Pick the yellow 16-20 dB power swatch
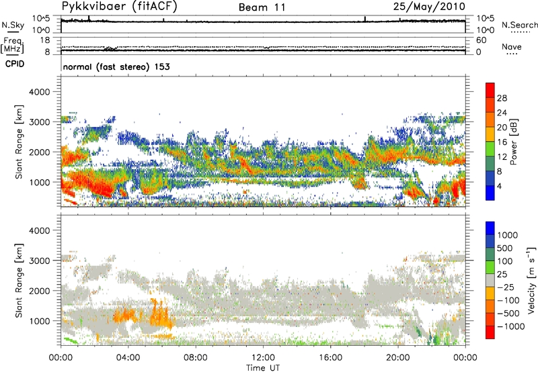Viewport: 538px width, 372px height. [x=490, y=134]
